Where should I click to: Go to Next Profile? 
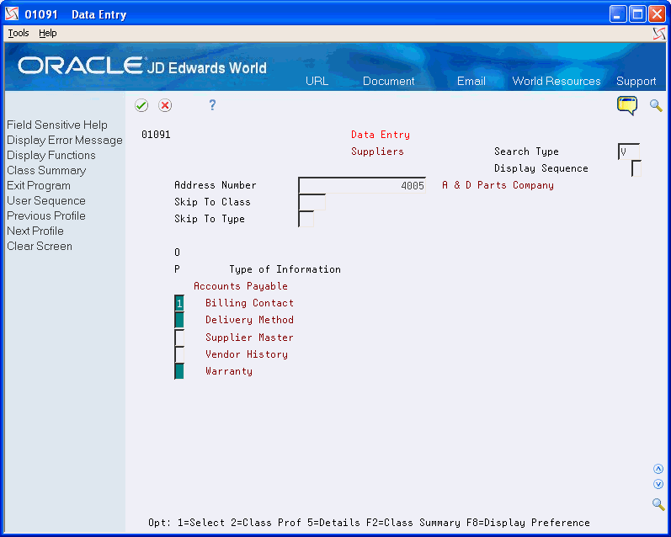(35, 231)
